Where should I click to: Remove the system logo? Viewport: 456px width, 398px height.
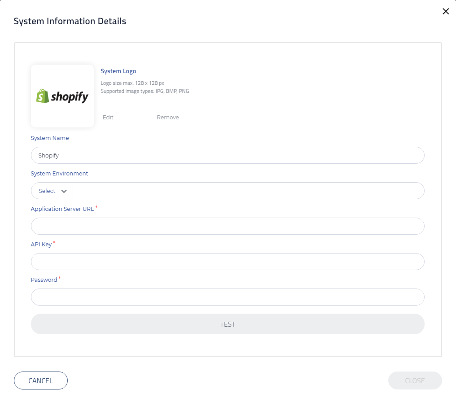click(168, 118)
